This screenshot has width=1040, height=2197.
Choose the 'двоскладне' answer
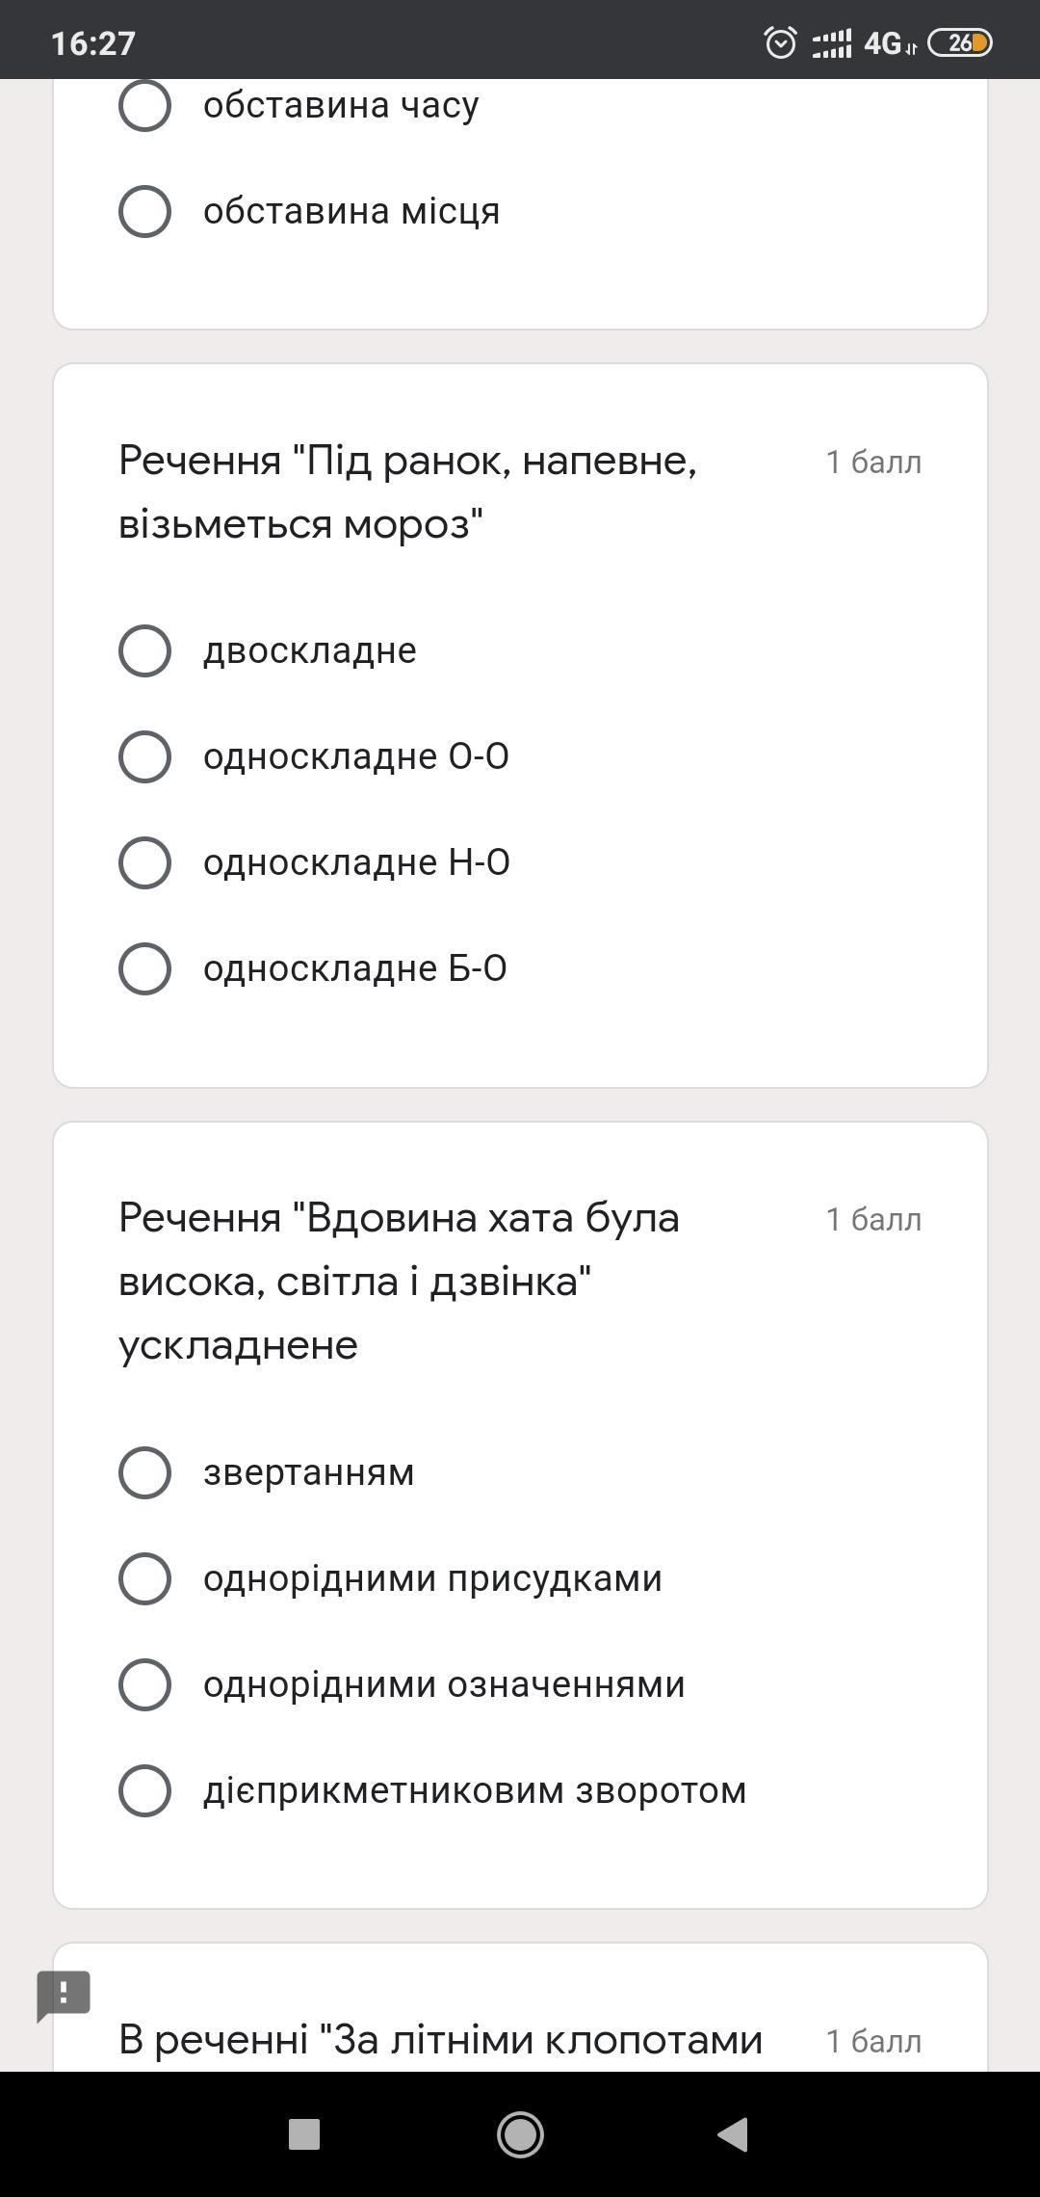[144, 650]
